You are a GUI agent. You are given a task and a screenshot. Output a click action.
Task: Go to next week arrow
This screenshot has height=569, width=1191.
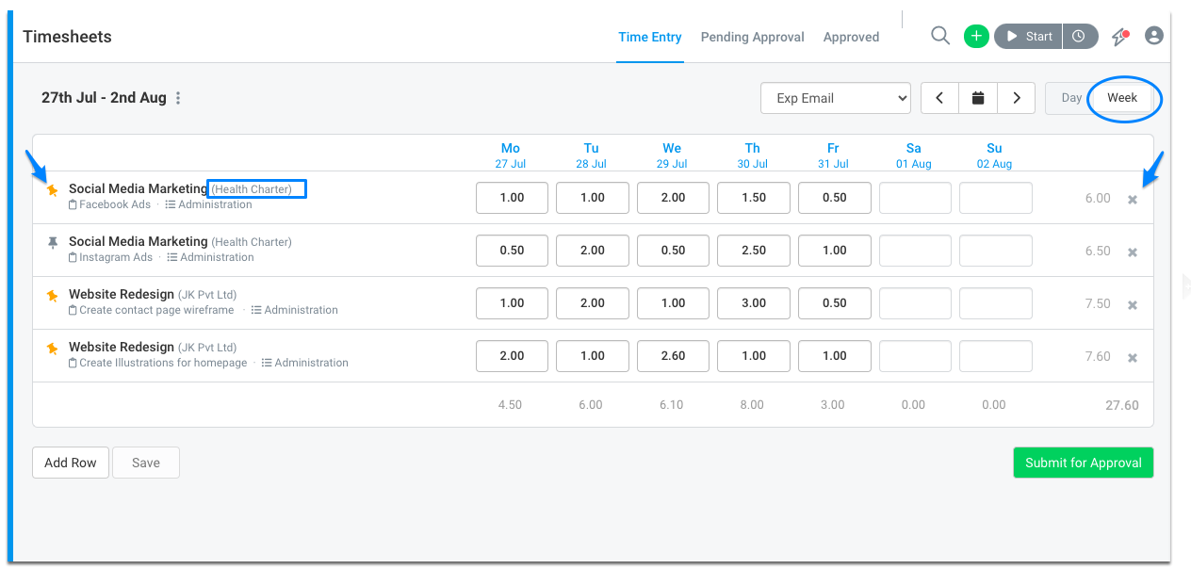[x=1017, y=98]
